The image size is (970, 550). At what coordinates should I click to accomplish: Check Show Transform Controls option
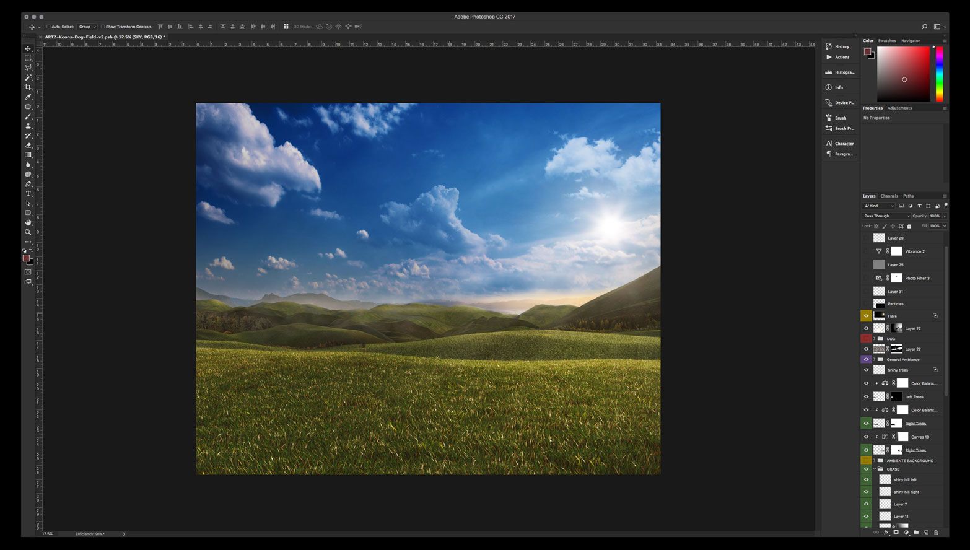[103, 27]
